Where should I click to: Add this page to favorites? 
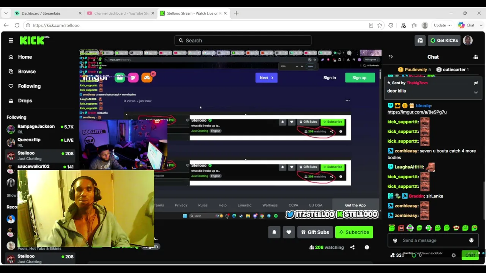tap(380, 25)
